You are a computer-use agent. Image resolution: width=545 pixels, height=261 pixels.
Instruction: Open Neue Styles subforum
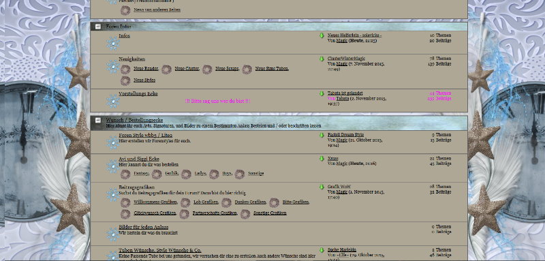(x=144, y=80)
